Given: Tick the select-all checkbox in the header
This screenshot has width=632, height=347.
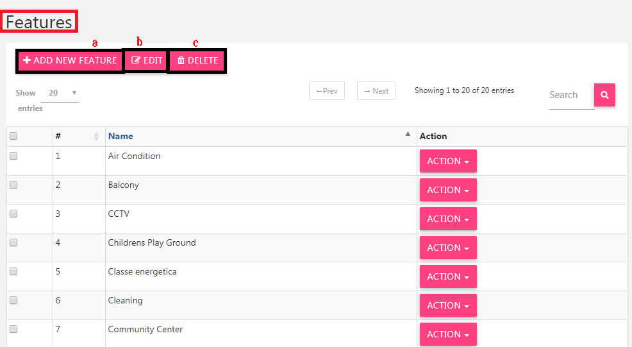Looking at the screenshot, I should [x=13, y=136].
